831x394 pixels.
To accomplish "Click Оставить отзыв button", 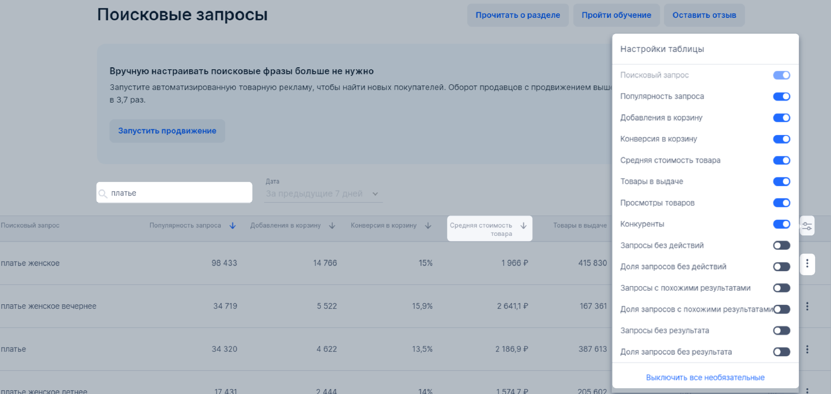I will 704,15.
